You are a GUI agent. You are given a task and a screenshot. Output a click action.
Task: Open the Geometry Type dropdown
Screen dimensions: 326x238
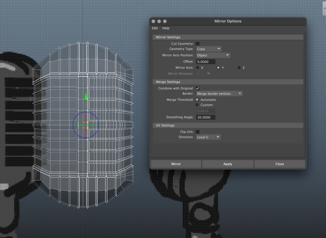[209, 49]
